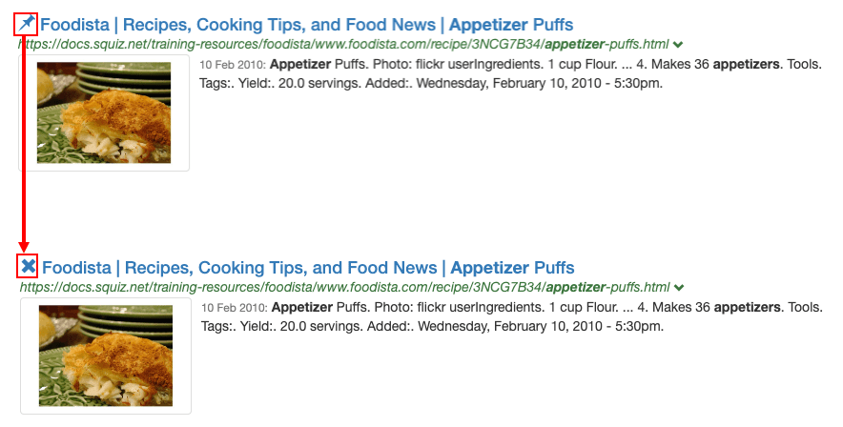Click the upper result's "10 Feb 2010" date
The image size is (843, 427).
click(233, 66)
